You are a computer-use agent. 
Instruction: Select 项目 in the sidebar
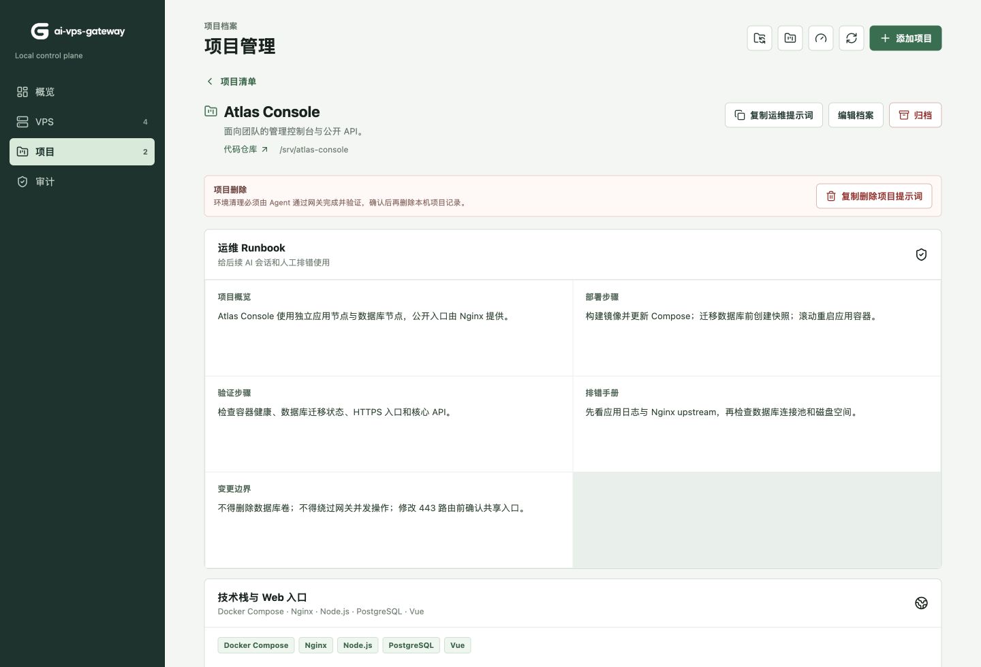tap(82, 152)
